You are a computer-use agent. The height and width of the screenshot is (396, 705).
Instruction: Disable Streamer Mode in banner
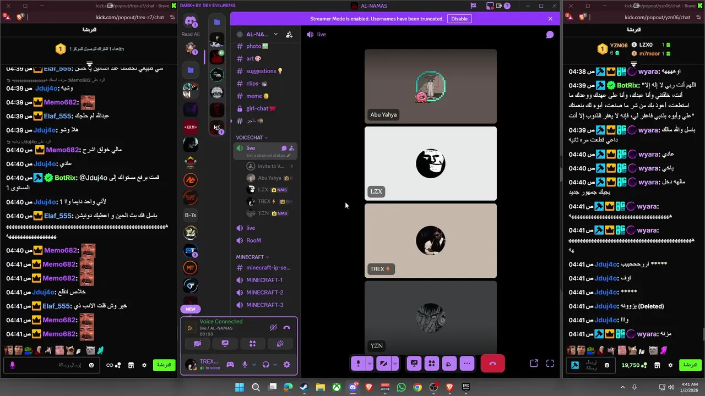click(x=459, y=19)
